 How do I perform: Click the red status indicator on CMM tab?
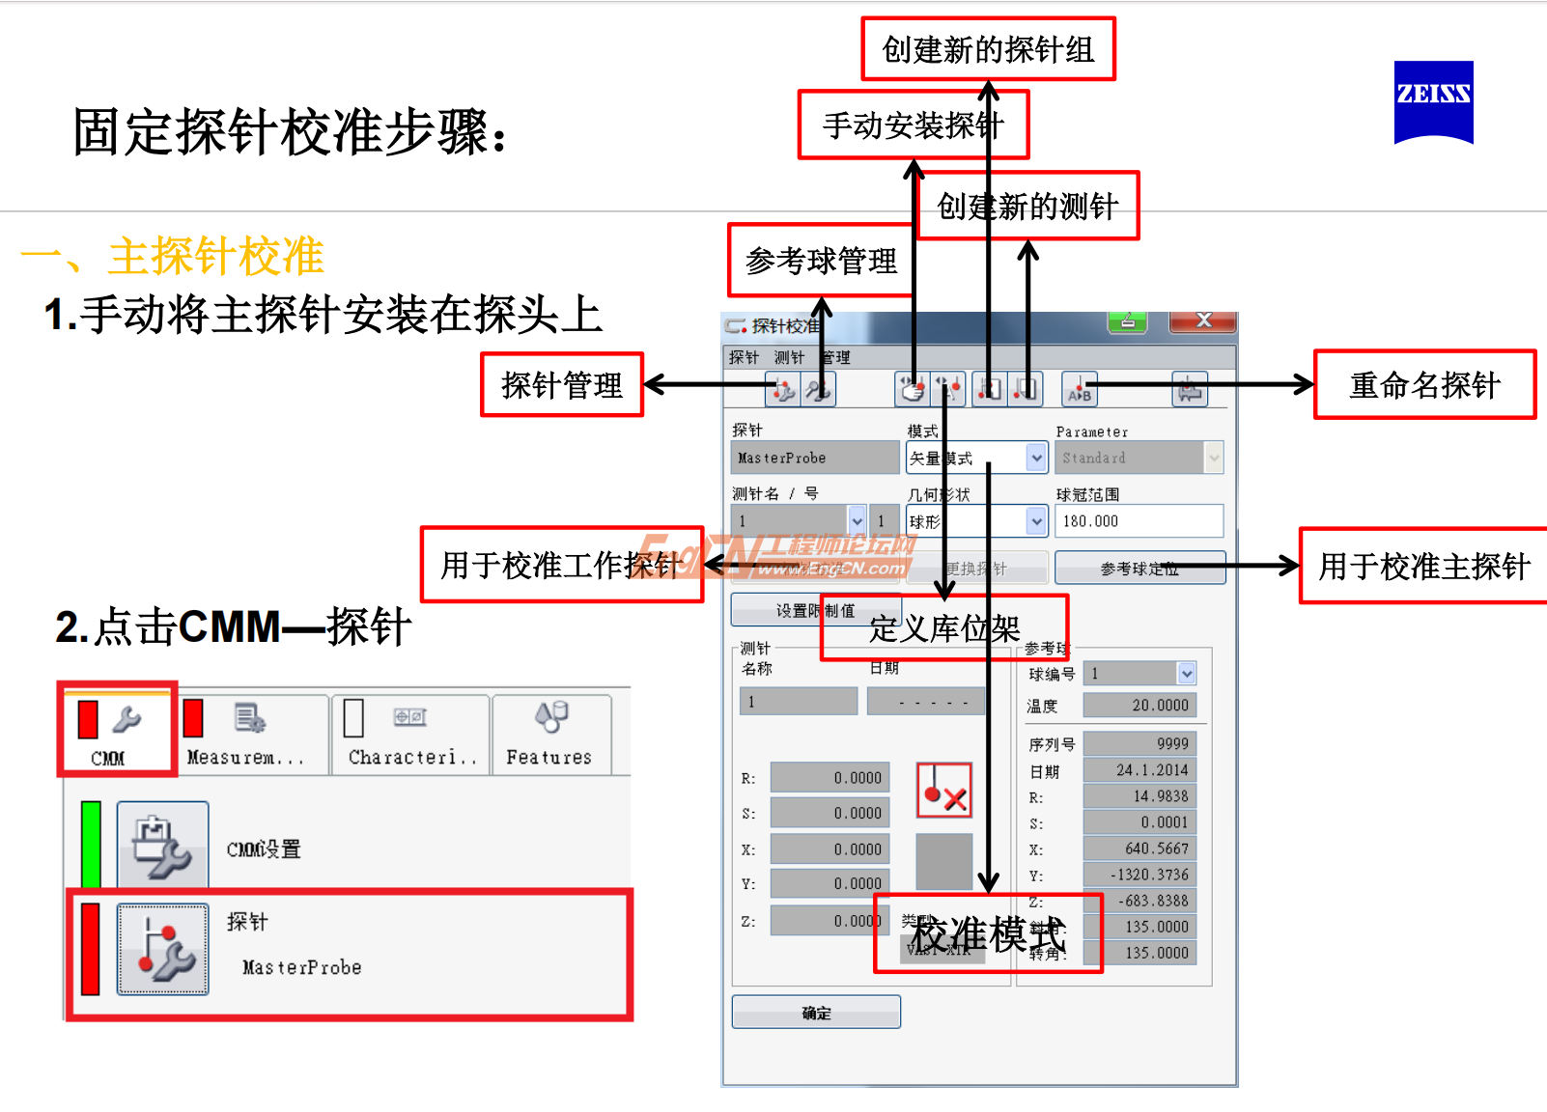click(x=88, y=719)
